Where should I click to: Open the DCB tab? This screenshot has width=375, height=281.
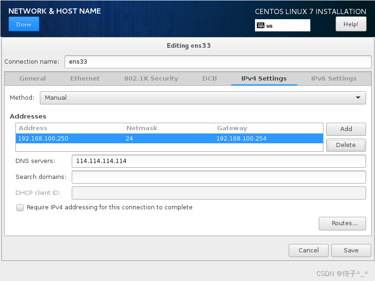click(210, 78)
